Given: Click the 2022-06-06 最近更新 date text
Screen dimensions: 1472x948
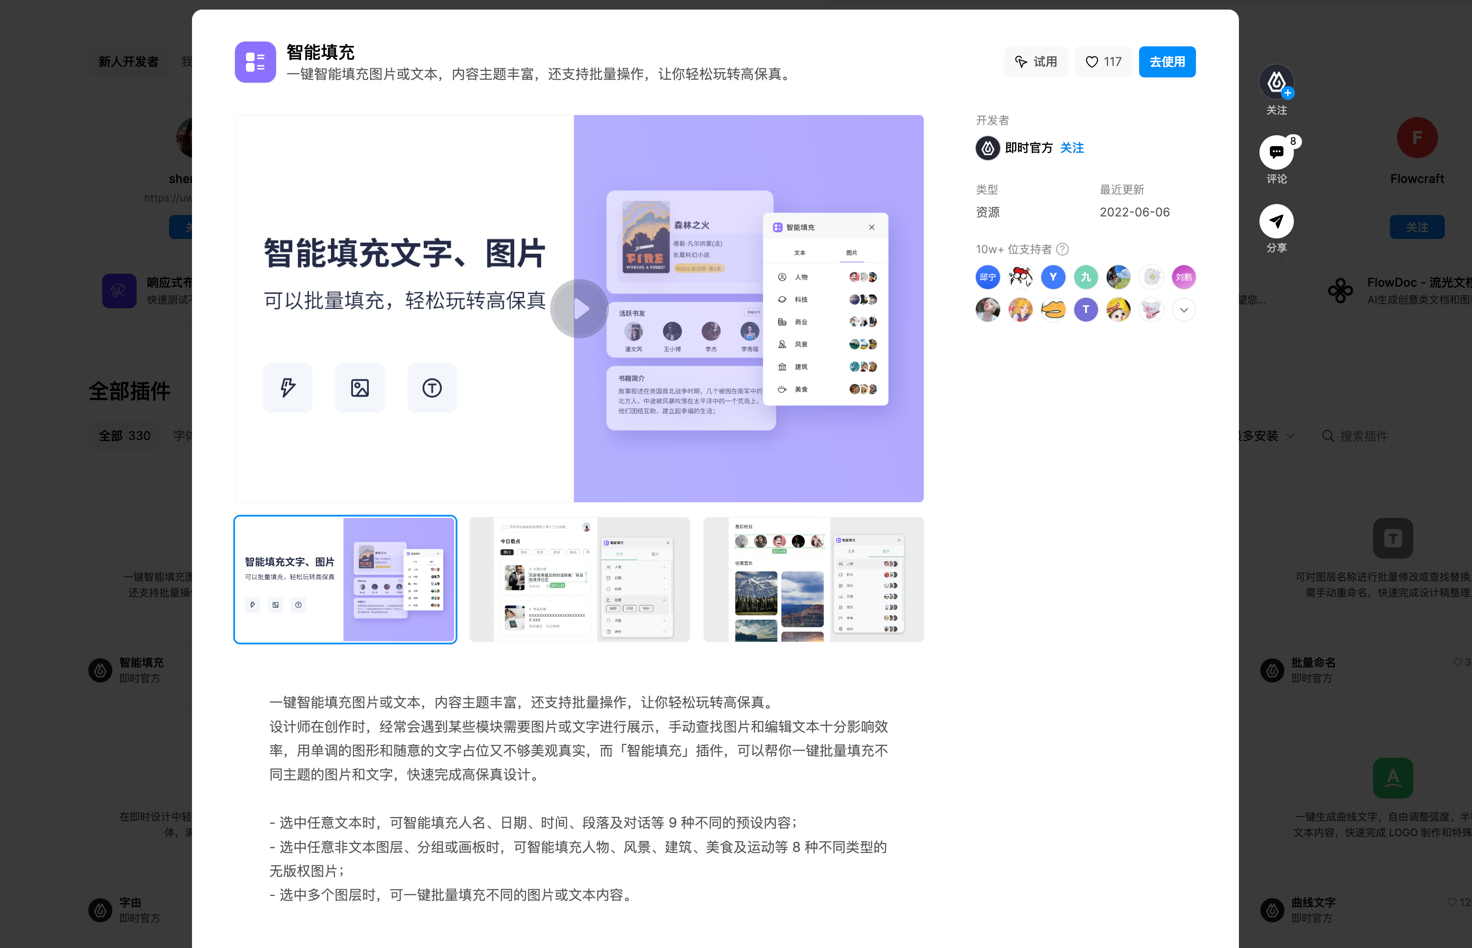Looking at the screenshot, I should click(x=1134, y=212).
